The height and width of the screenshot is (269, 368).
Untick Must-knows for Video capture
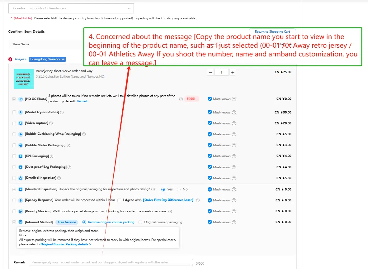point(210,123)
